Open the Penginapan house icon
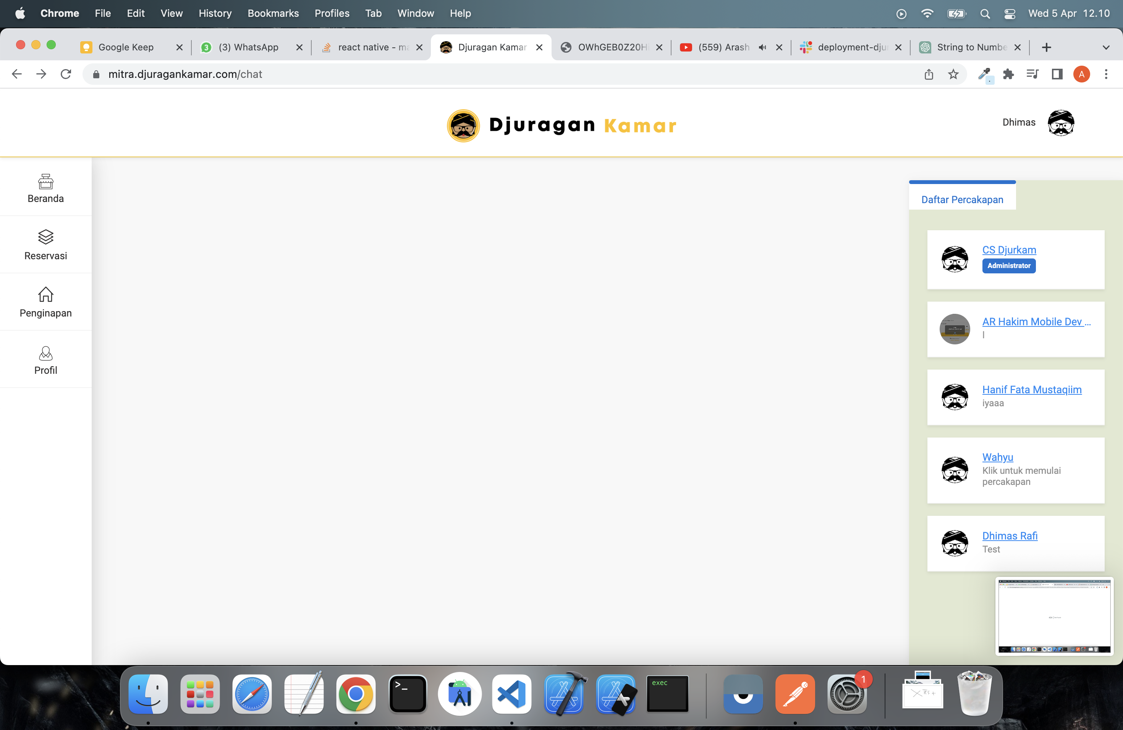The image size is (1123, 730). 46,295
